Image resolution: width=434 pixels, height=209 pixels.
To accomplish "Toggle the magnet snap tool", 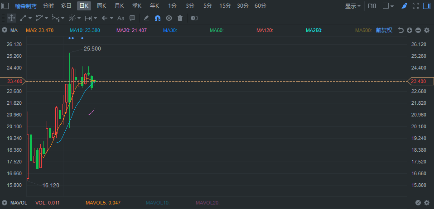I will 158,18.
